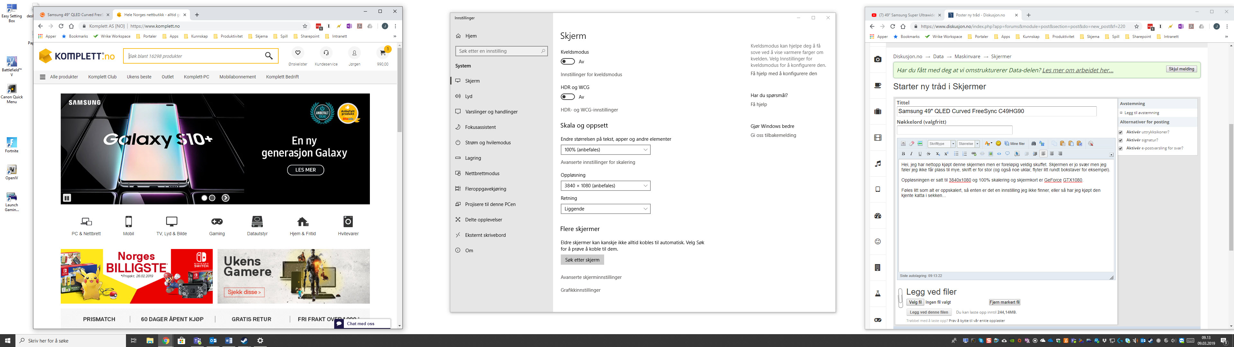Pause the Komplett banner slideshow
1234x347 pixels.
click(67, 198)
